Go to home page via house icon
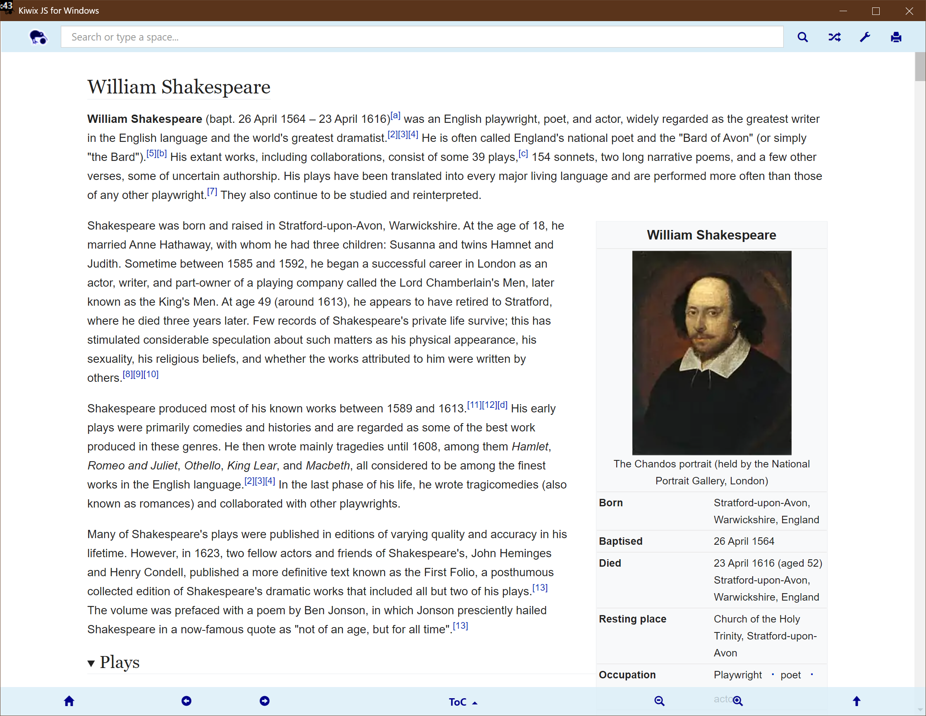Screen dimensions: 926x716 (x=69, y=701)
